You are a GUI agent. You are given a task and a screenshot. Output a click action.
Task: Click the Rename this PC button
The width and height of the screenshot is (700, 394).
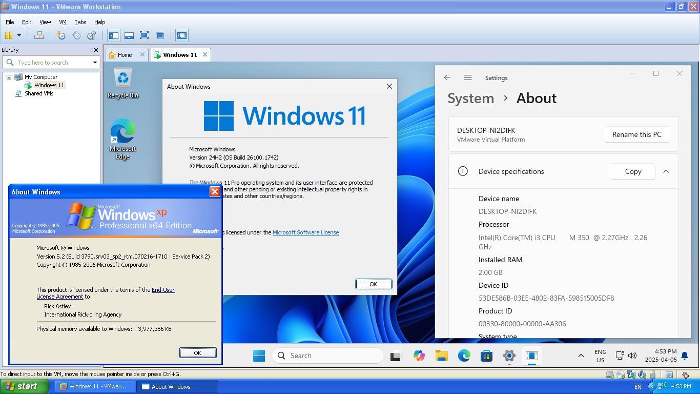636,134
